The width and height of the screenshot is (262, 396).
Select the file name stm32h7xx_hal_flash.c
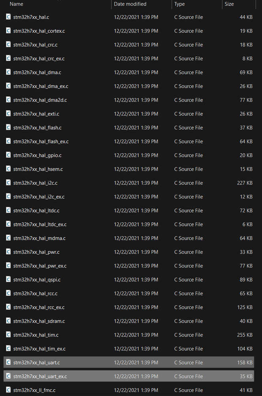(x=38, y=128)
